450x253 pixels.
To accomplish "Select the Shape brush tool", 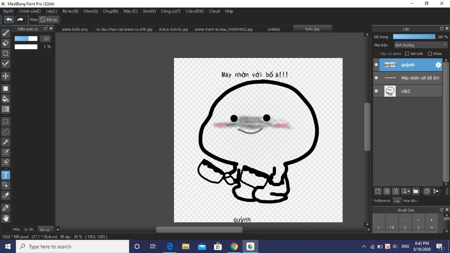I will (x=5, y=53).
